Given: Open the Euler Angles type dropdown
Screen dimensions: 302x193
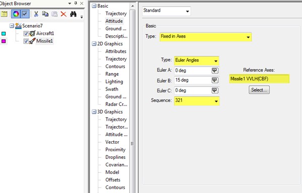Looking at the screenshot, I should click(197, 61).
